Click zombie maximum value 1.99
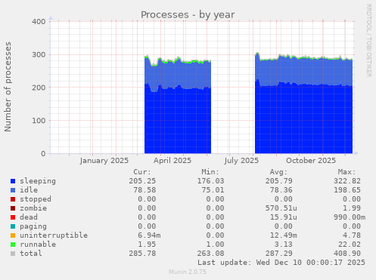This screenshot has height=280, width=376. [x=352, y=208]
